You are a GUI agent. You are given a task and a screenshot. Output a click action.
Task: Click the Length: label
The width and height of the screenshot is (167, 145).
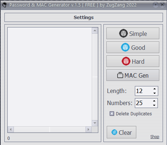117,91
